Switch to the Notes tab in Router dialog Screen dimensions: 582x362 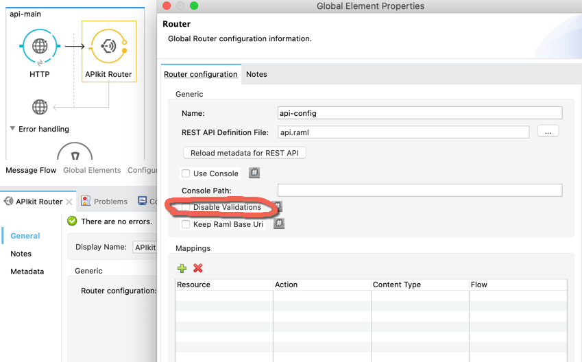click(256, 74)
